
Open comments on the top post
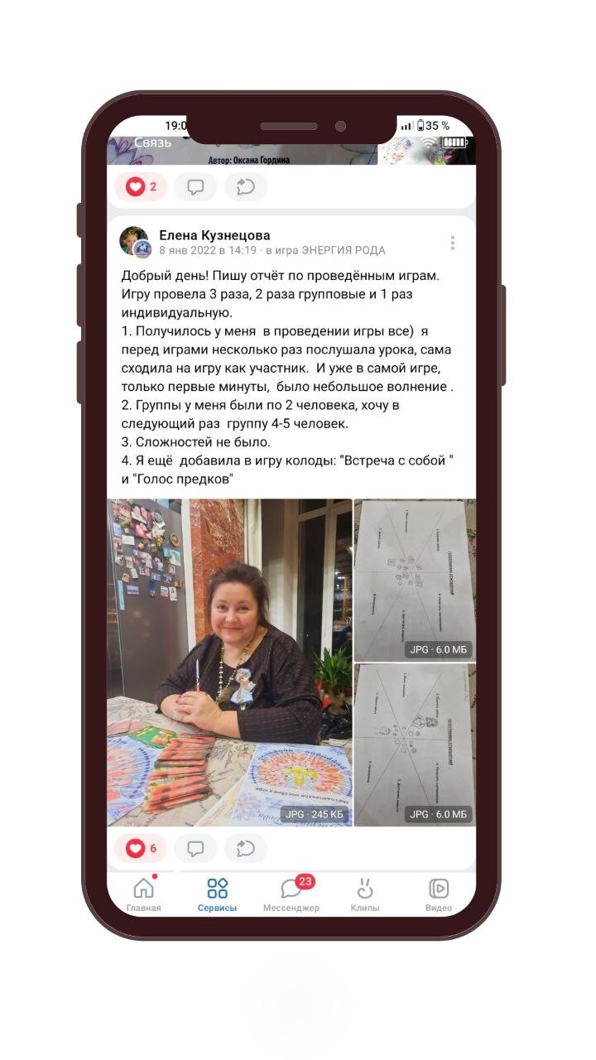[x=195, y=186]
